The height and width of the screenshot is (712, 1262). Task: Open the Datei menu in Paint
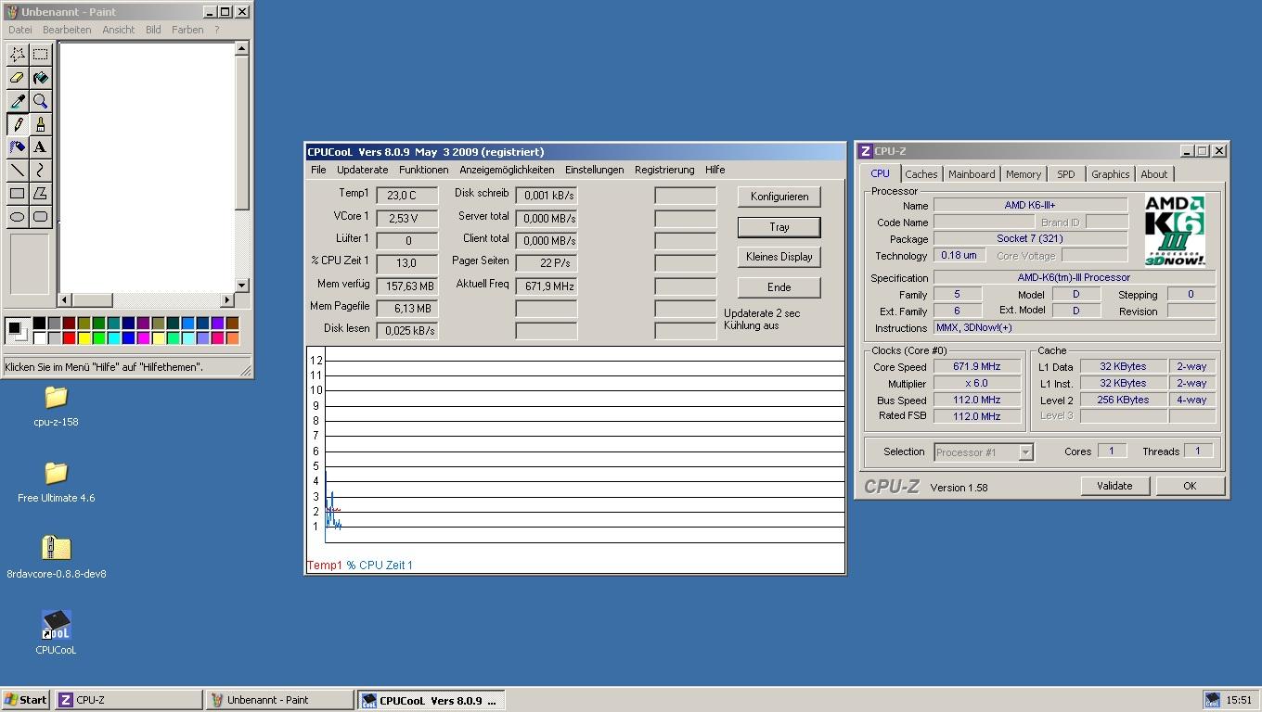click(x=19, y=30)
